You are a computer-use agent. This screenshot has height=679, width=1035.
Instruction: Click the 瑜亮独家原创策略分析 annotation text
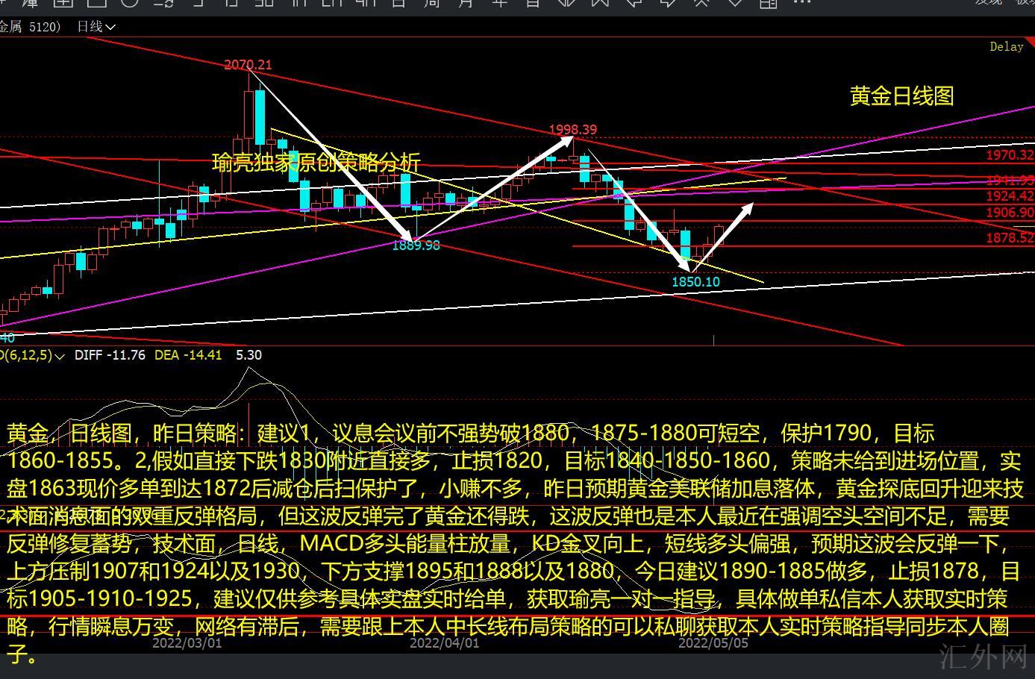coord(316,162)
